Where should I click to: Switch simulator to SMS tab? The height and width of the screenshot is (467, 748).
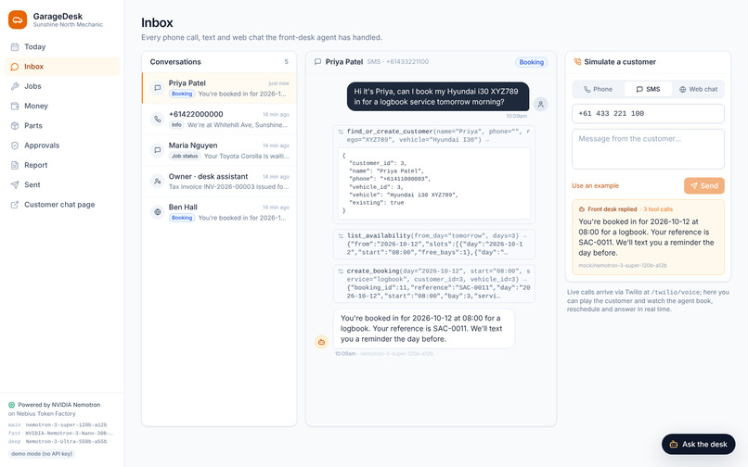tap(649, 89)
